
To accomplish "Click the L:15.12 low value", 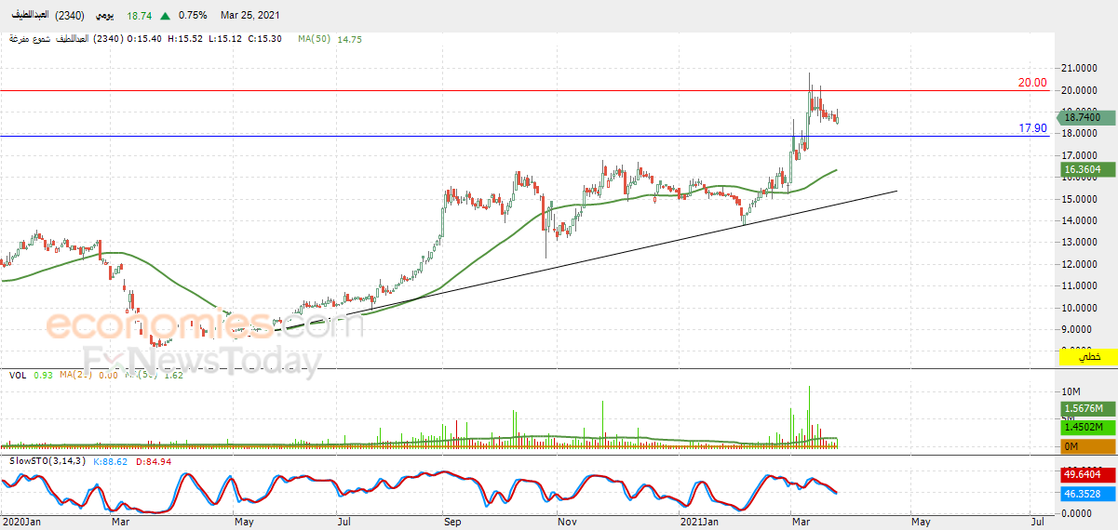I will (x=226, y=39).
